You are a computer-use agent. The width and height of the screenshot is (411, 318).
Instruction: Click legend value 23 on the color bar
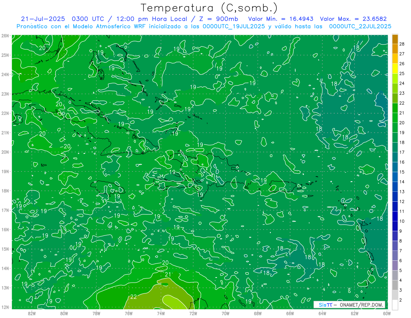(x=402, y=93)
